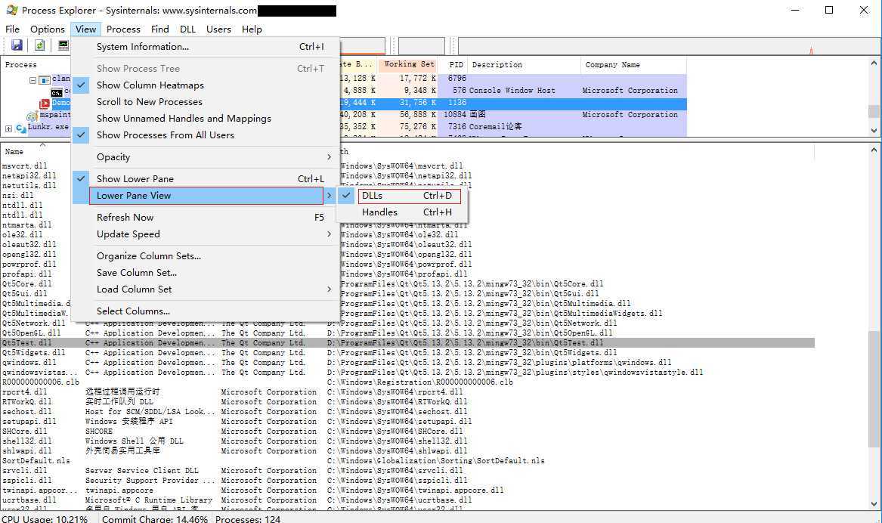Sort by the Description column header
The height and width of the screenshot is (523, 882).
525,65
